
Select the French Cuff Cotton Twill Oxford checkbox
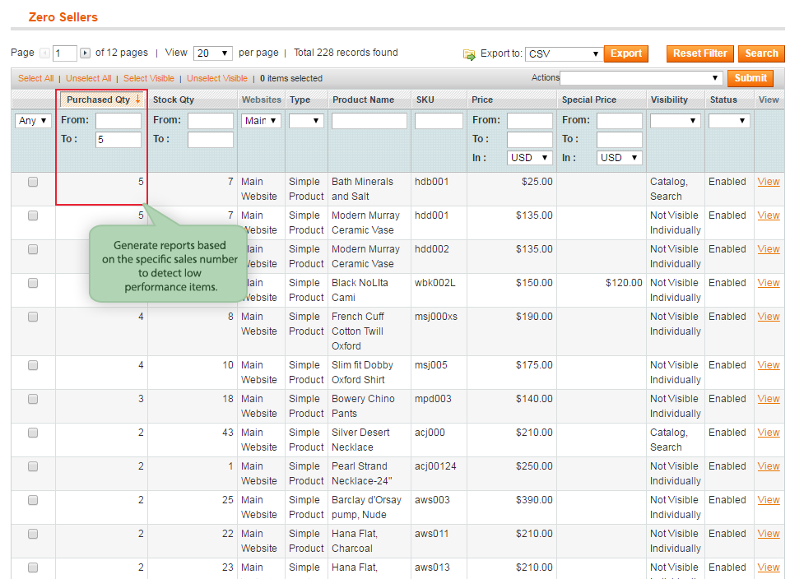pos(33,317)
